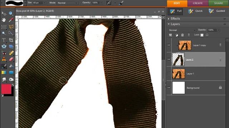Hide the Background layer
The width and height of the screenshot is (229, 128).
169,88
